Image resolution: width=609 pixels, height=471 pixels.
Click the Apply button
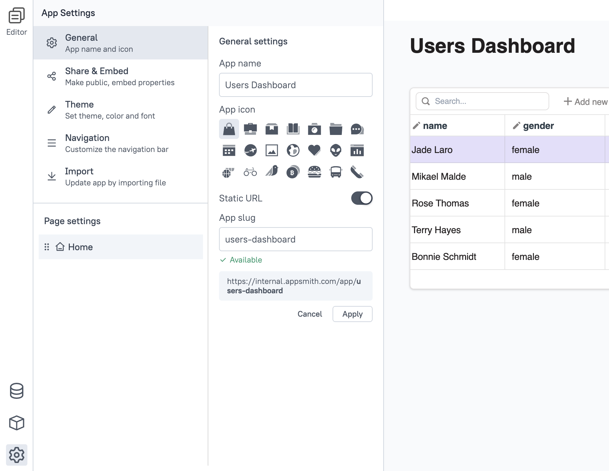tap(352, 314)
